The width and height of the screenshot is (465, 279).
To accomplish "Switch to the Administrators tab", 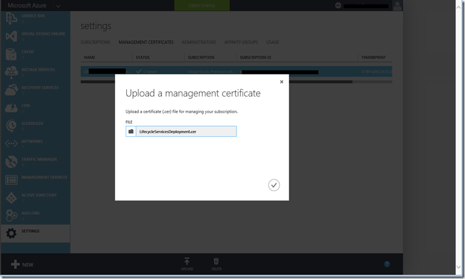I will click(x=199, y=43).
